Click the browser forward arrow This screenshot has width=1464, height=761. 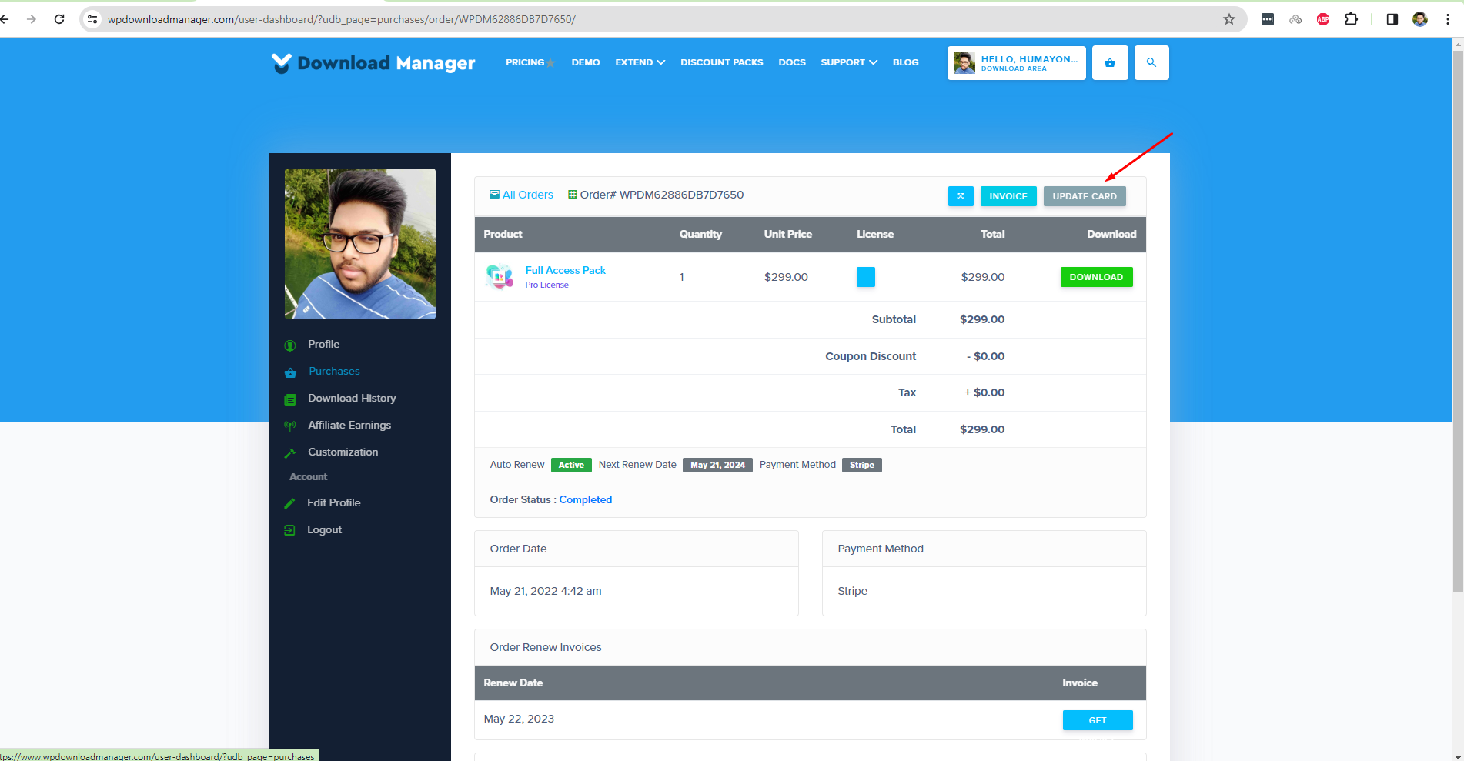(32, 19)
